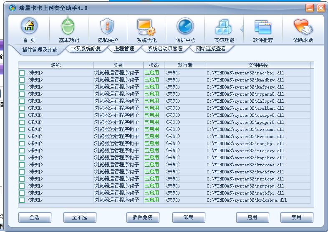Sort by 名称 column header
The width and height of the screenshot is (328, 232).
(56, 65)
